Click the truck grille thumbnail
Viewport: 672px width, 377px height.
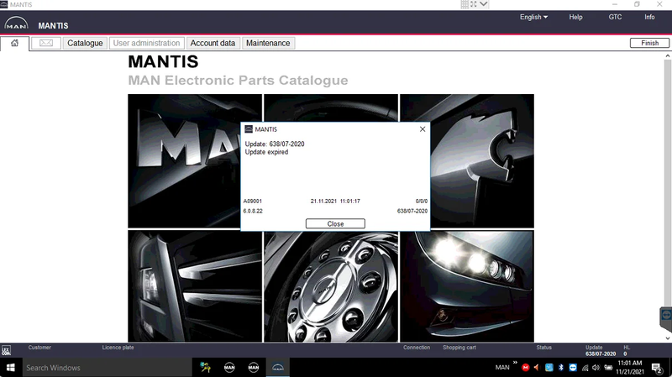pyautogui.click(x=195, y=286)
